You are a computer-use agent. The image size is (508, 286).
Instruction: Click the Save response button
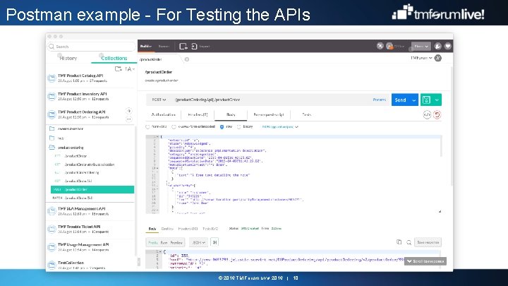428,242
